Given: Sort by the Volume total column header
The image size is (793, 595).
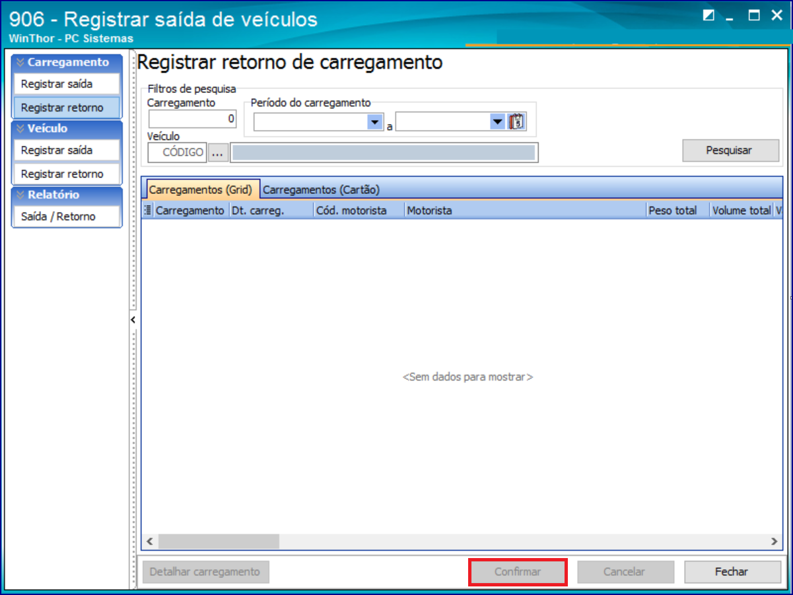Looking at the screenshot, I should [x=741, y=210].
